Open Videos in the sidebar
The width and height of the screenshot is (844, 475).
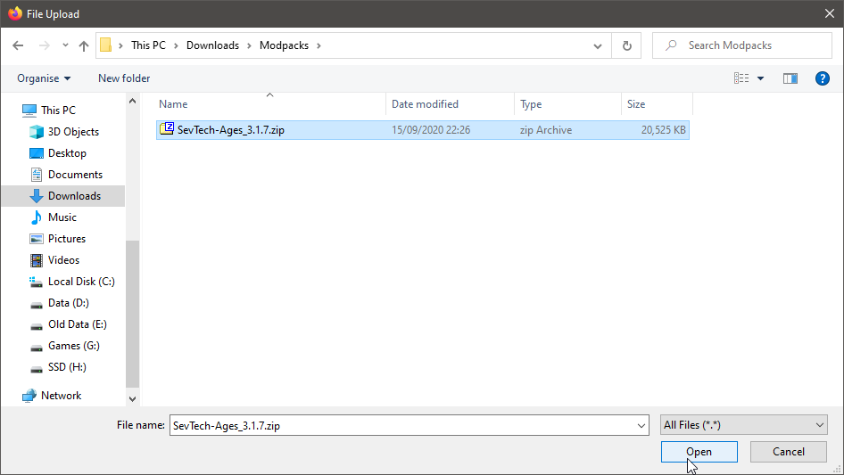(x=63, y=260)
